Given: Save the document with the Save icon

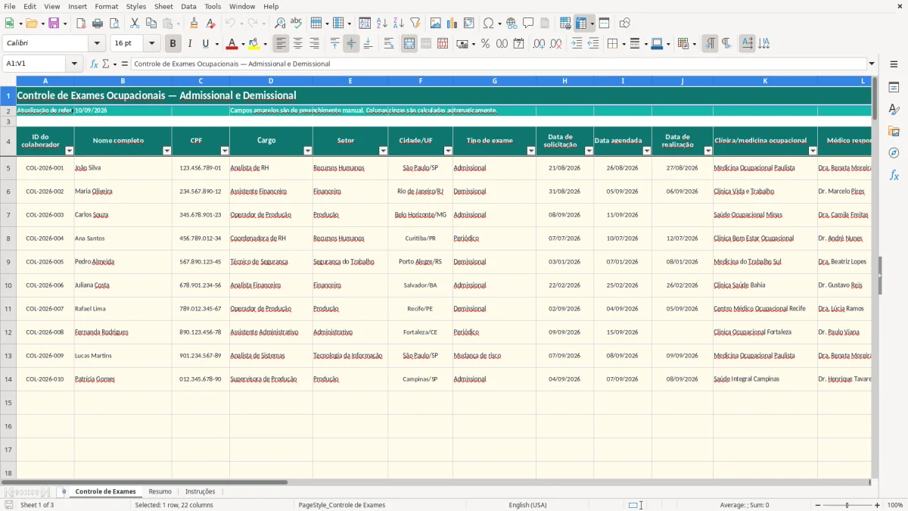Looking at the screenshot, I should pos(54,23).
